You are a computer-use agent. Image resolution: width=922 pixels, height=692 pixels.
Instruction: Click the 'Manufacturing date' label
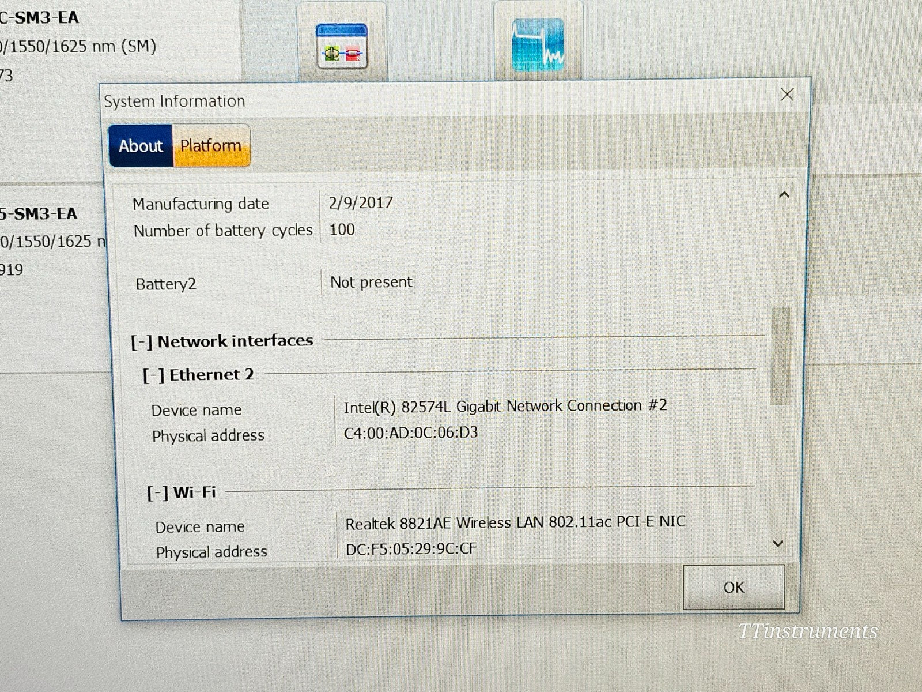point(201,204)
